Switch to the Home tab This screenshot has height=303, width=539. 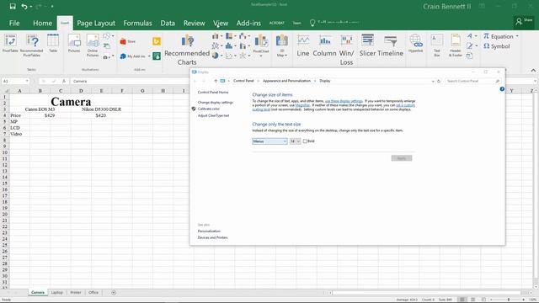pyautogui.click(x=43, y=23)
